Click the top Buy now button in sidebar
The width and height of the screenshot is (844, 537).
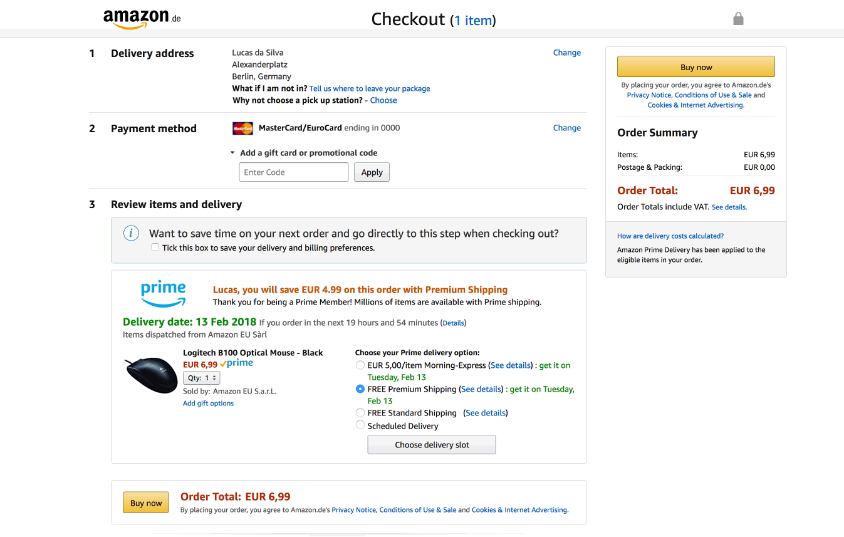696,67
